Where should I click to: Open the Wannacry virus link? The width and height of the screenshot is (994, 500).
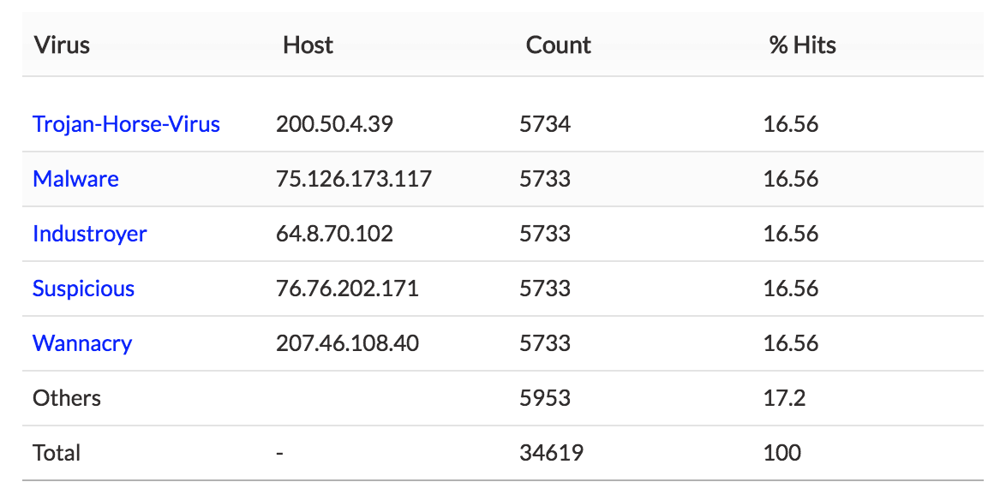click(82, 343)
